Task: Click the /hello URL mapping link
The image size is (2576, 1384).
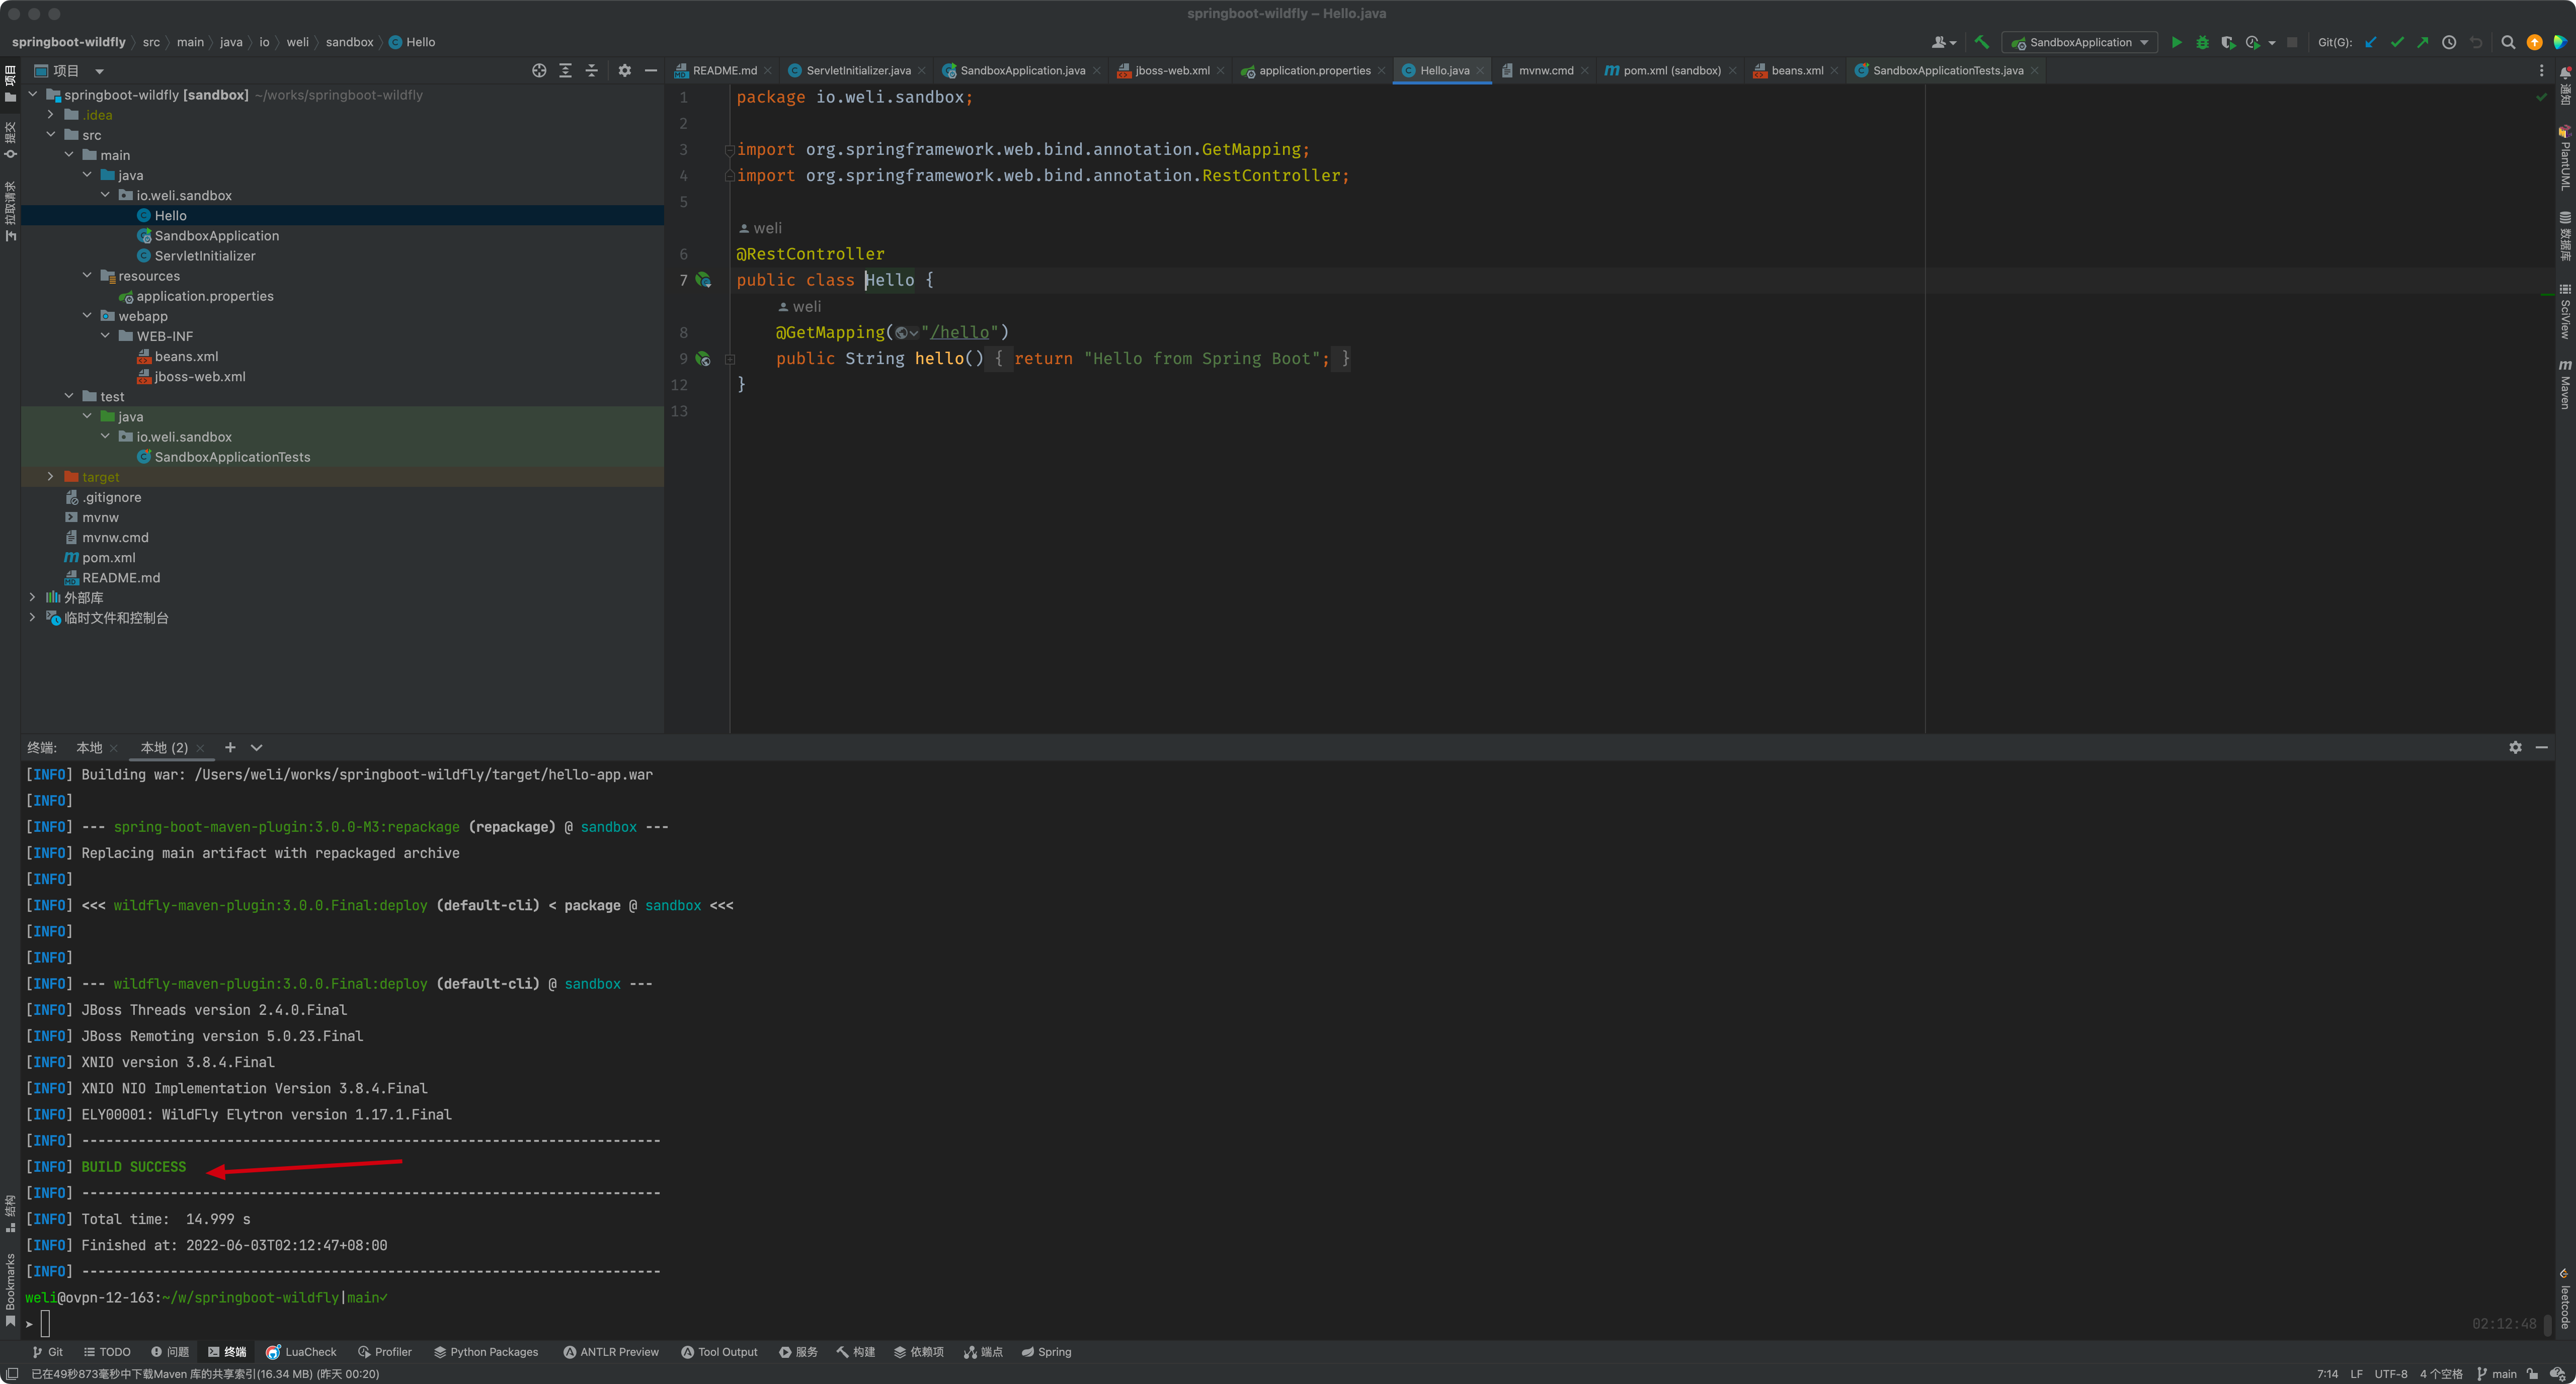Action: [x=959, y=333]
